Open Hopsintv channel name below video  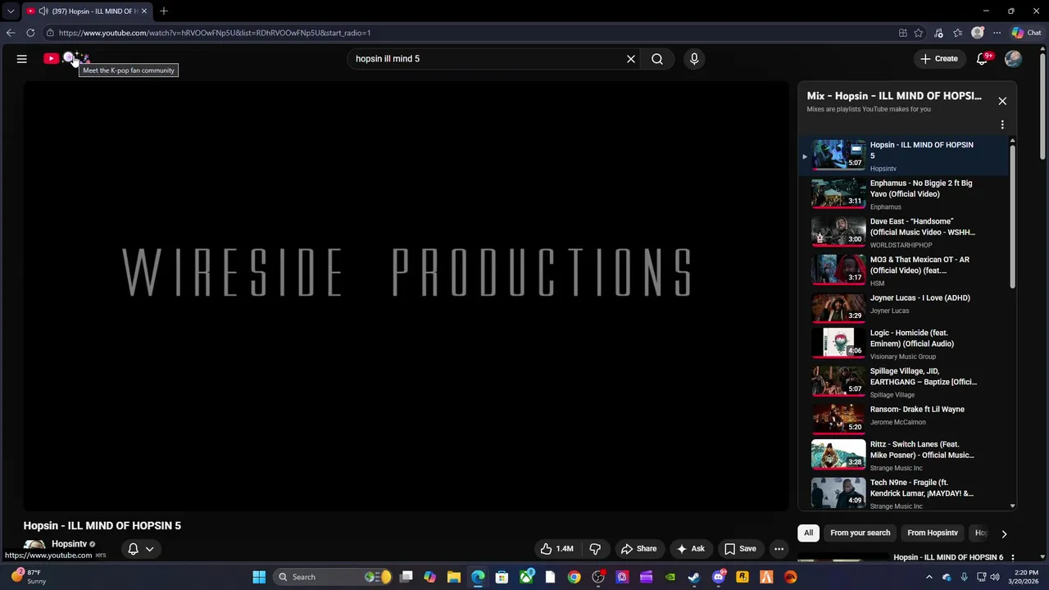[69, 544]
